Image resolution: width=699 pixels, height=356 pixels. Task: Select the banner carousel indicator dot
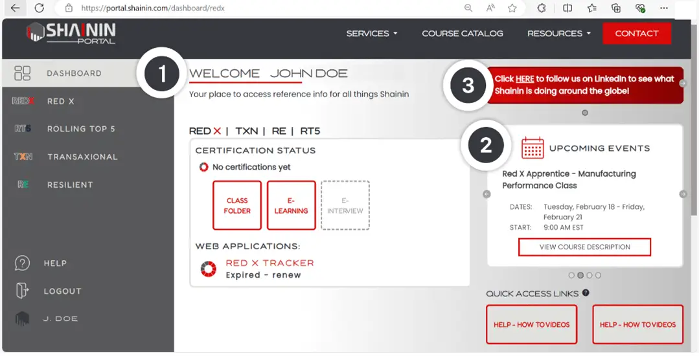(x=585, y=113)
